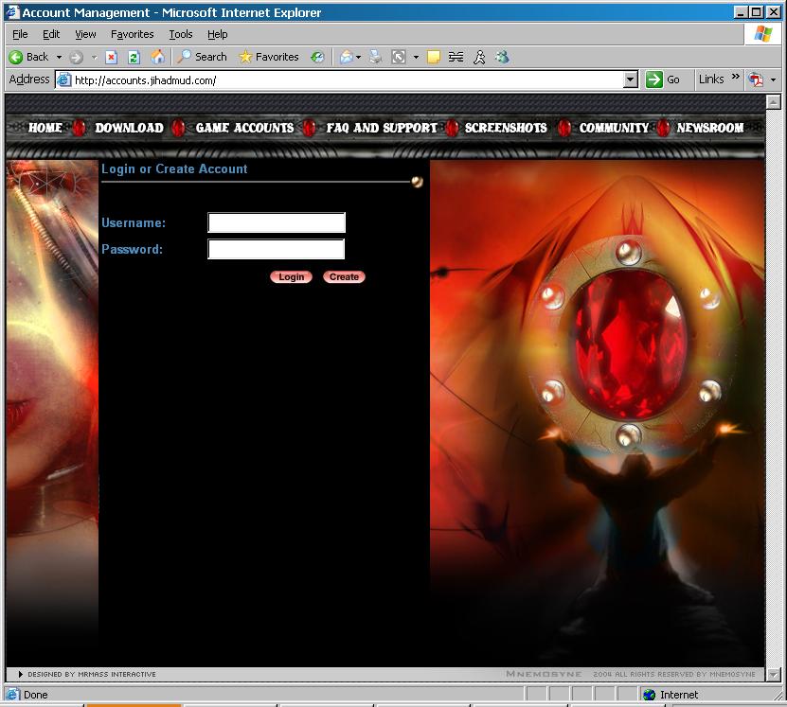Open the DOWNLOAD page link
Viewport: 787px width, 707px height.
pyautogui.click(x=129, y=128)
